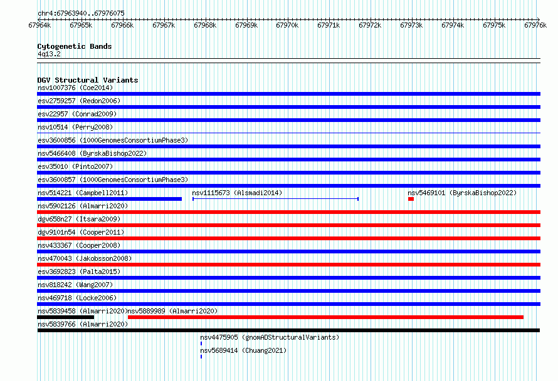This screenshot has height=381, width=558.
Task: Click the nsv5466408 (ByrskaBishop2022) label
Action: pos(92,153)
